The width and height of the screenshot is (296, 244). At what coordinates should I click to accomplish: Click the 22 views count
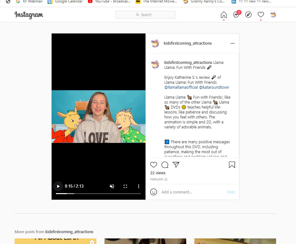[158, 173]
